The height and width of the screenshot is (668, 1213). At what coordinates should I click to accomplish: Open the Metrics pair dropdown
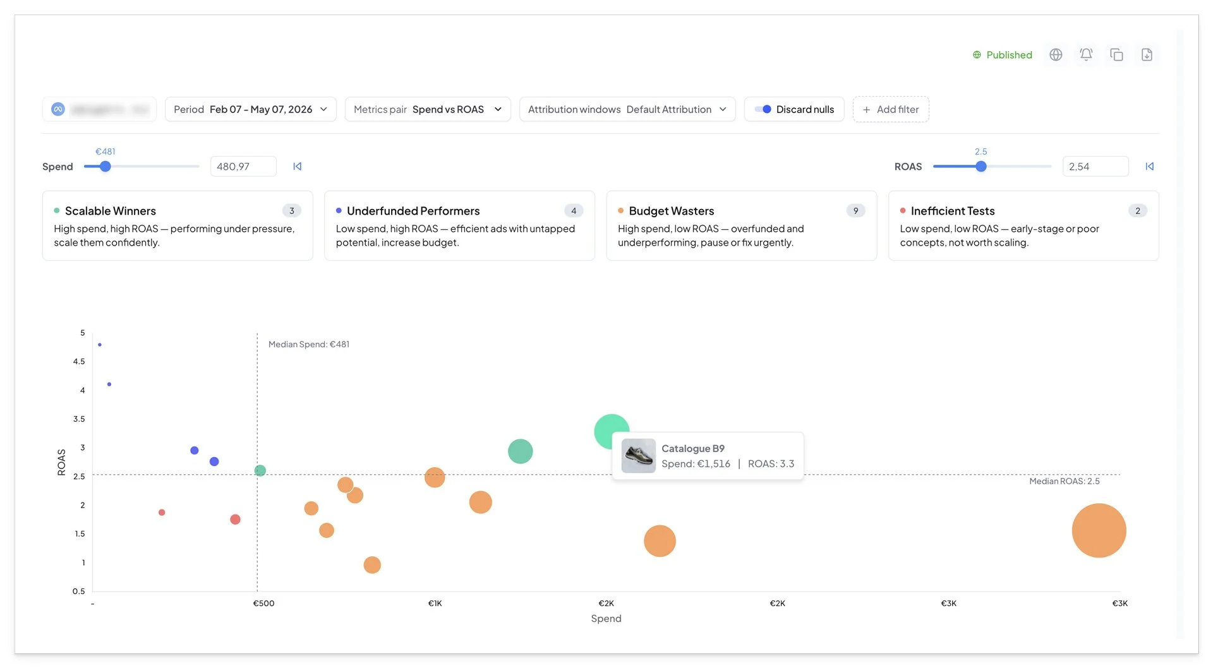428,109
